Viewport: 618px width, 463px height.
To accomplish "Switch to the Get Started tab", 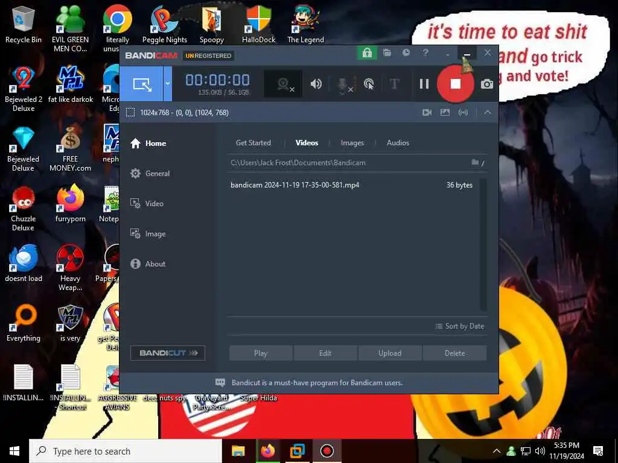I will (x=253, y=143).
